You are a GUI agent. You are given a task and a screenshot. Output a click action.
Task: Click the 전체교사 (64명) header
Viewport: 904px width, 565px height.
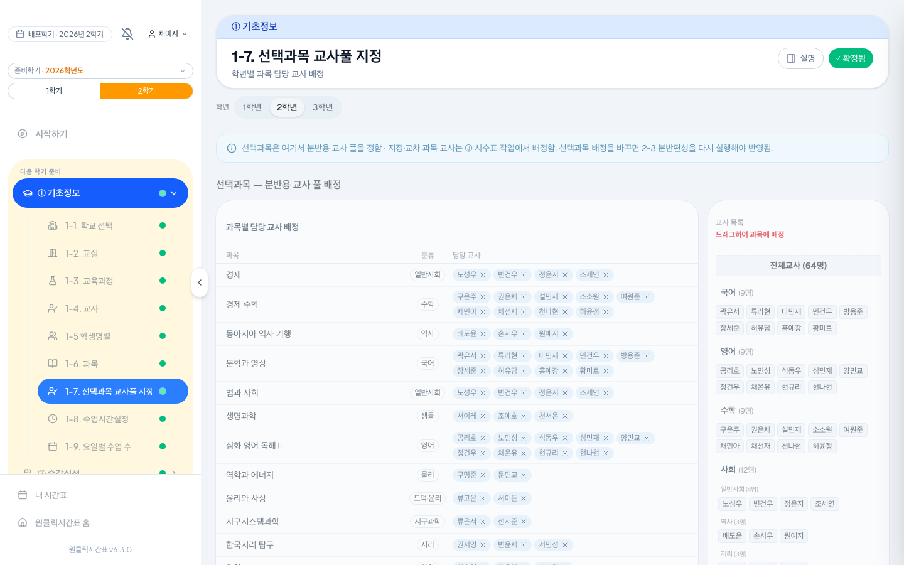pyautogui.click(x=799, y=266)
